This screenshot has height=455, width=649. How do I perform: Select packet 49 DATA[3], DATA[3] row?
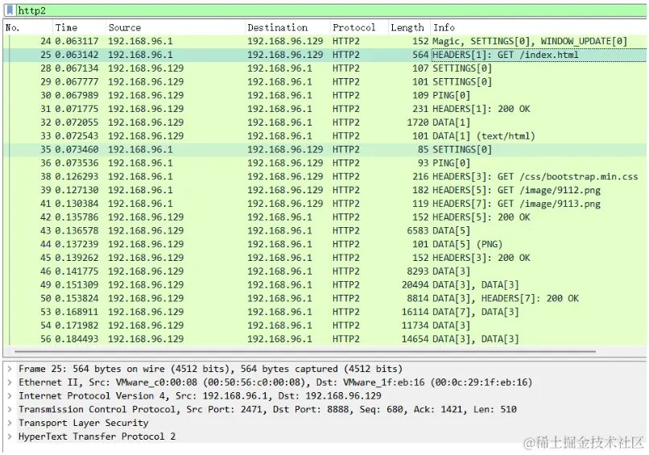(x=324, y=285)
